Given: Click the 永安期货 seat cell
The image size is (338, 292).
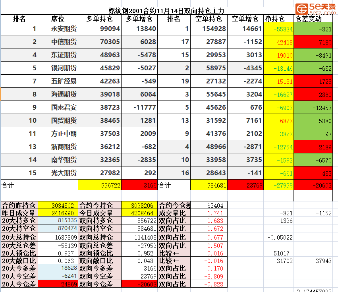Looking at the screenshot, I should click(58, 29).
